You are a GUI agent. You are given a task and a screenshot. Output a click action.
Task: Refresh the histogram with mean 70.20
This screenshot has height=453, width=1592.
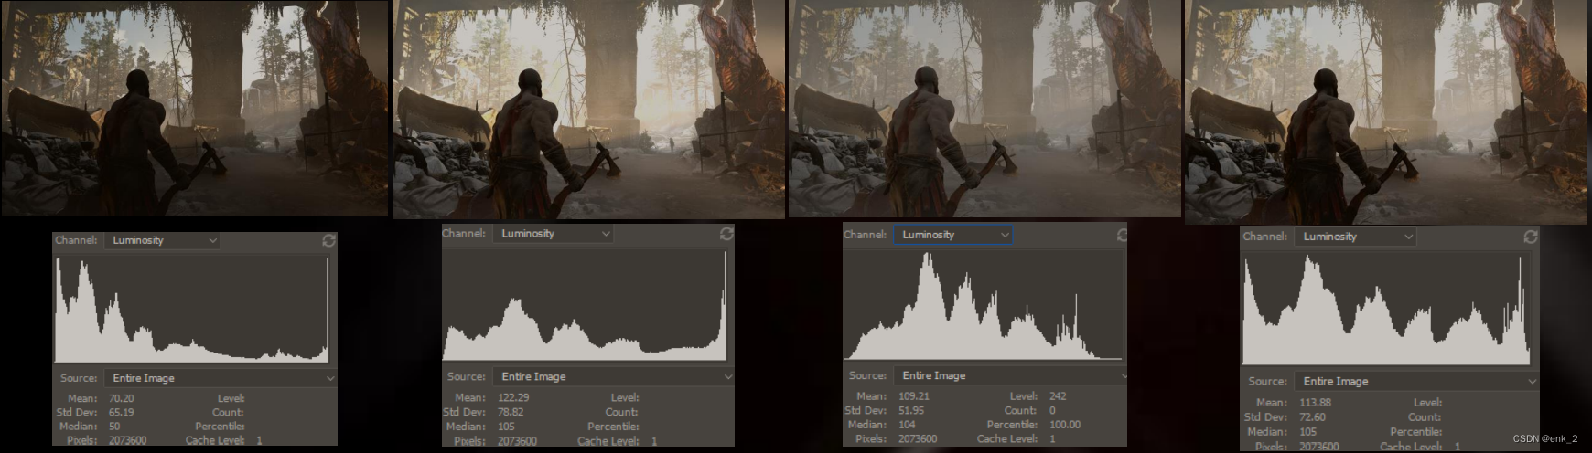pyautogui.click(x=328, y=240)
